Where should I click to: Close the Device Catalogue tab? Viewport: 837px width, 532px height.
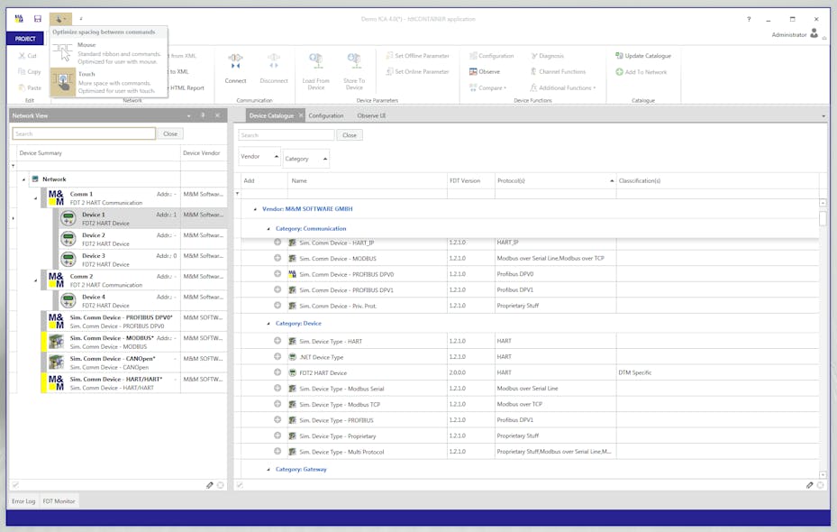pos(301,115)
